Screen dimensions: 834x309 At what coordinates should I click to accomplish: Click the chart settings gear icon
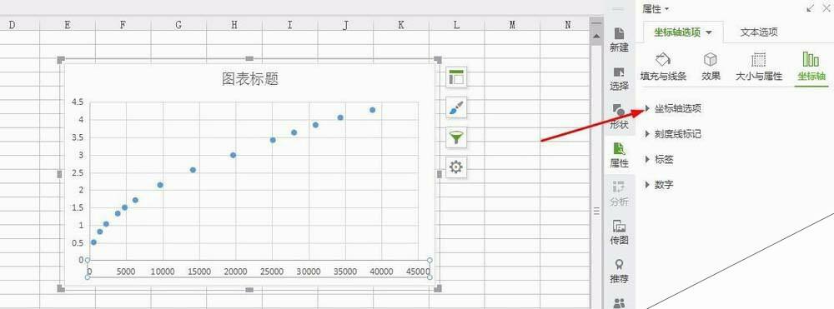[456, 167]
